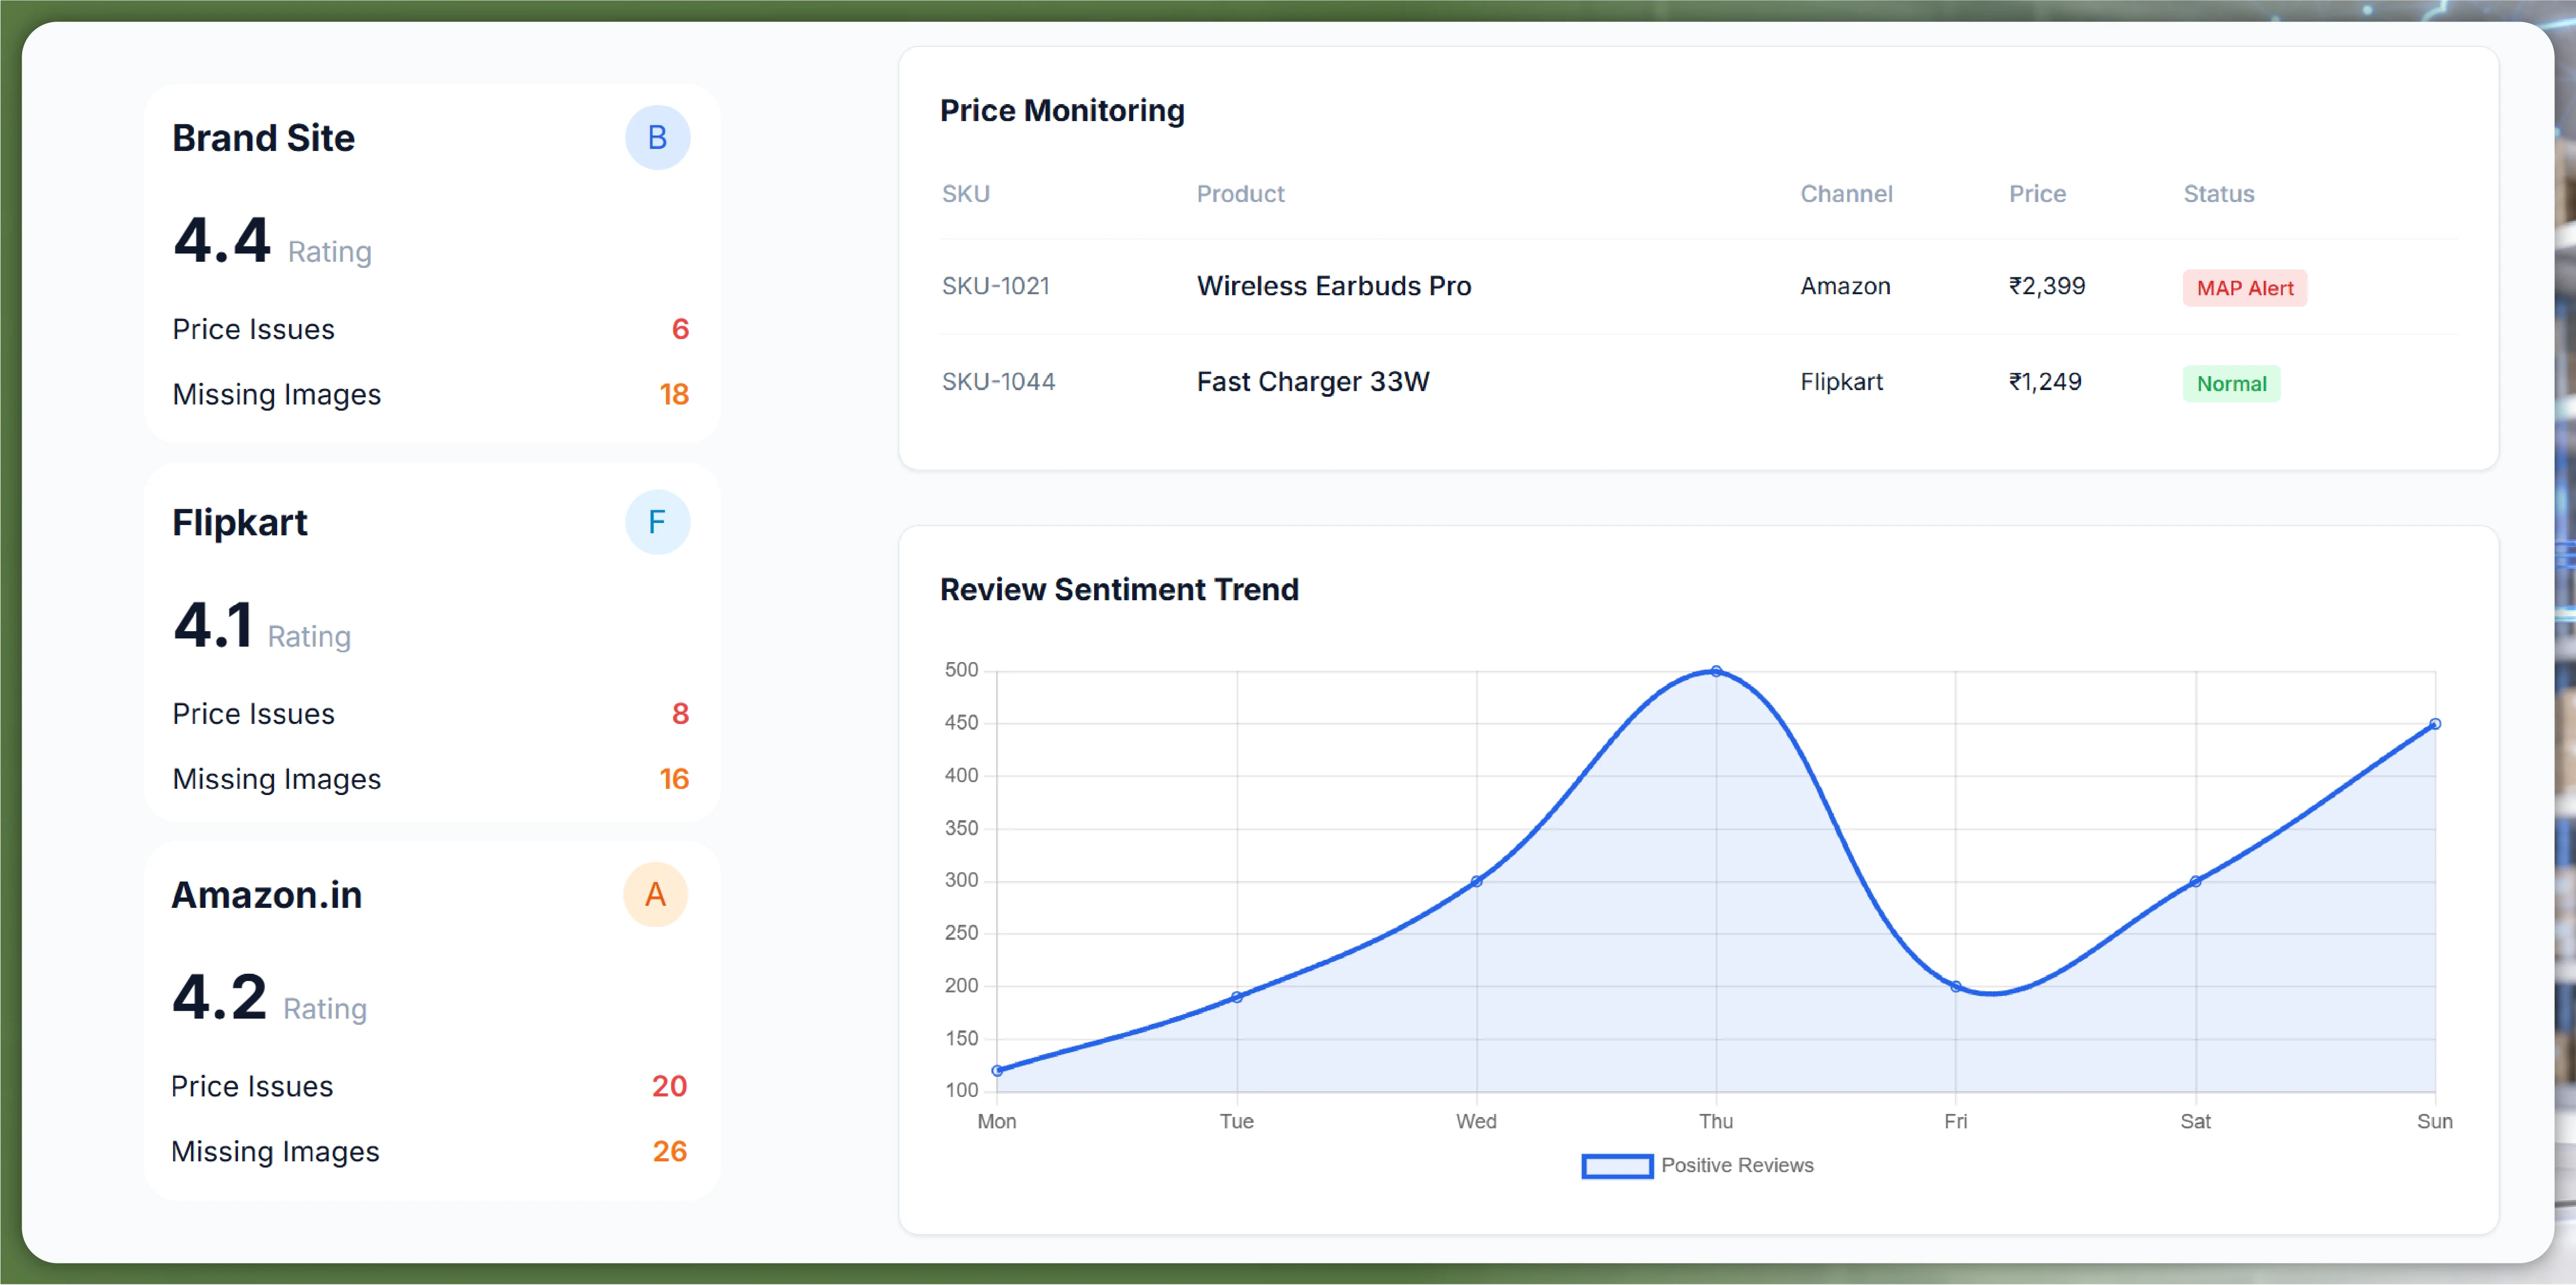Click the Flipkart channel cell in table
2576x1285 pixels.
pos(1841,382)
